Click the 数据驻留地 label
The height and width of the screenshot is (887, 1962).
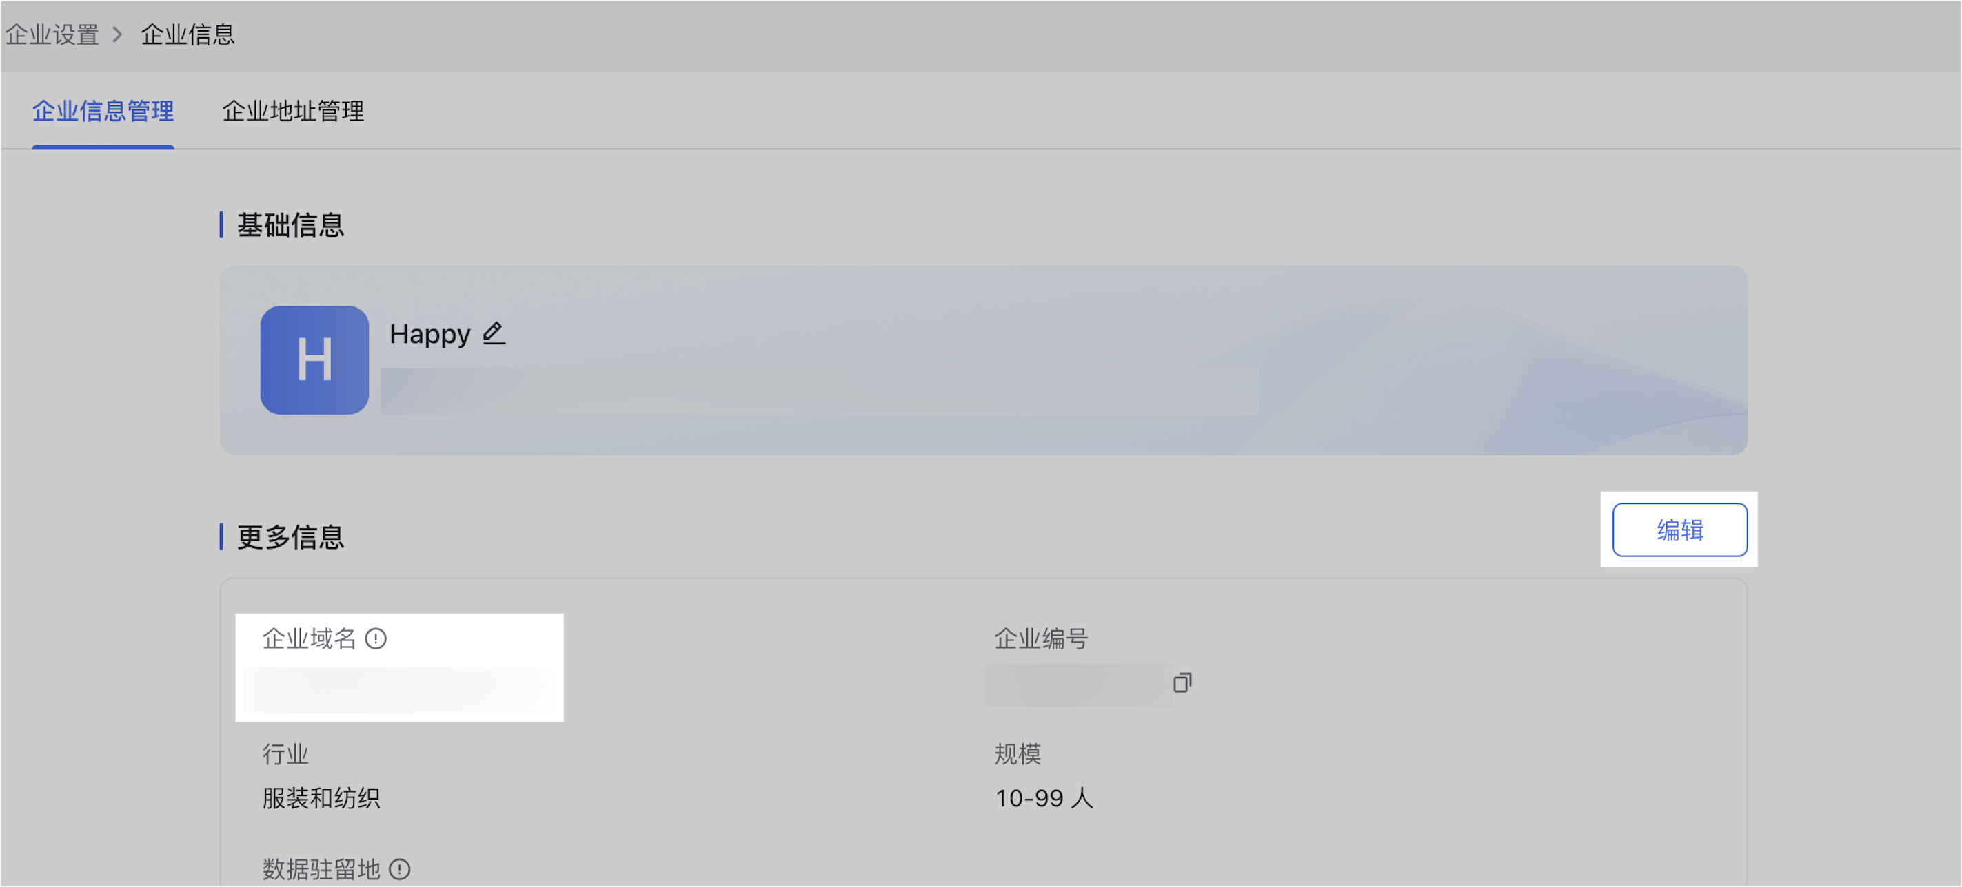321,868
